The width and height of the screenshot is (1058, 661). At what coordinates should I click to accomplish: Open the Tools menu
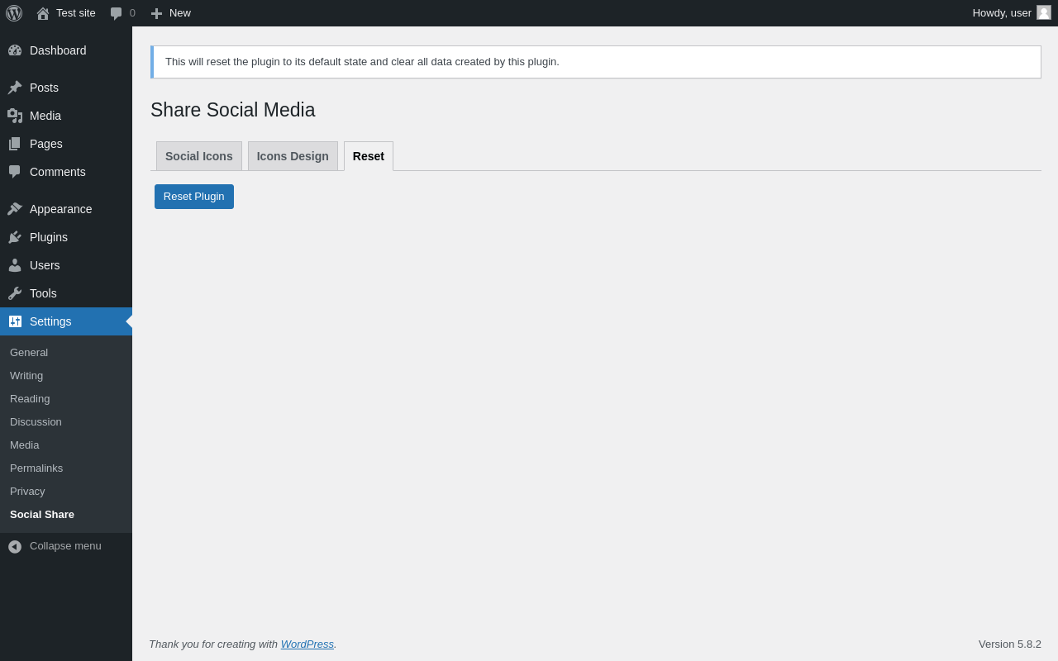[66, 293]
